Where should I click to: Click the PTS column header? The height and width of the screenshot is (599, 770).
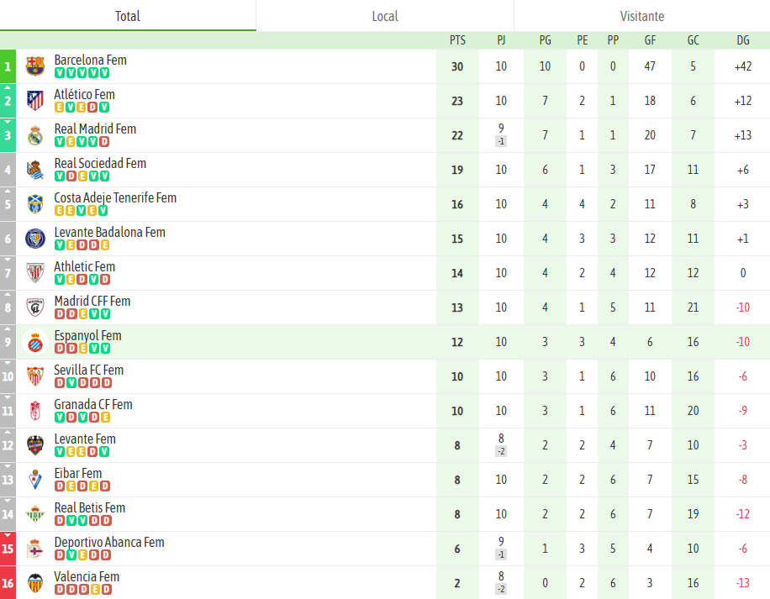click(457, 40)
